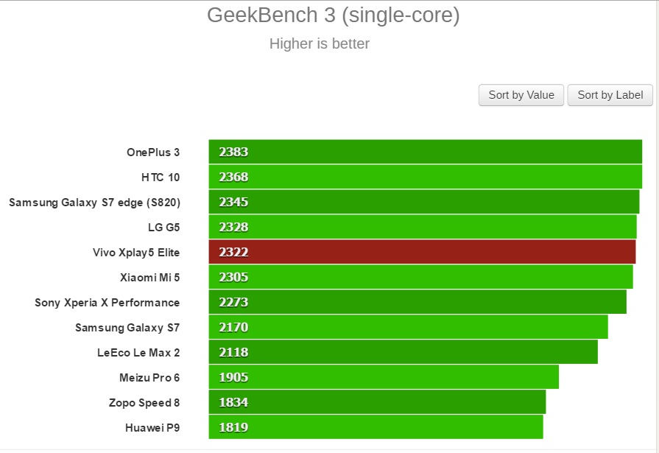Click the Sort by Value button
The height and width of the screenshot is (453, 659).
pos(521,95)
